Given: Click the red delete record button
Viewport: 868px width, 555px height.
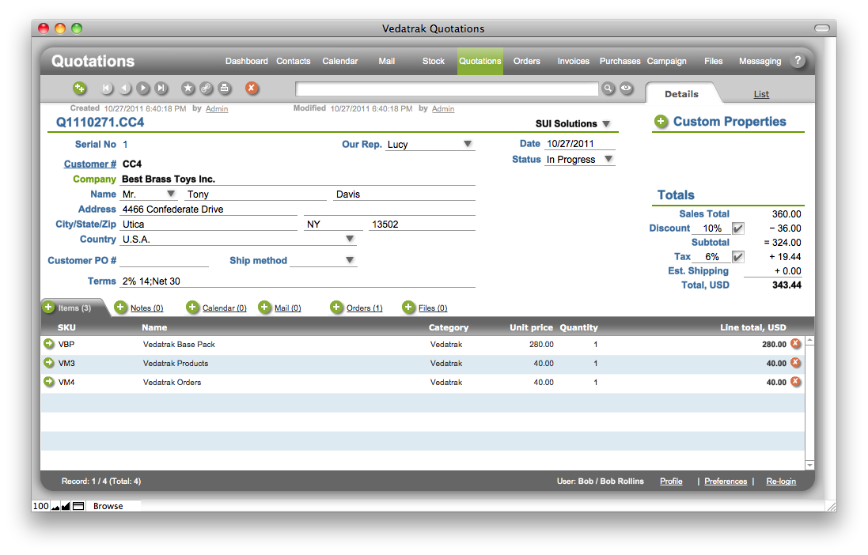Looking at the screenshot, I should (x=252, y=89).
